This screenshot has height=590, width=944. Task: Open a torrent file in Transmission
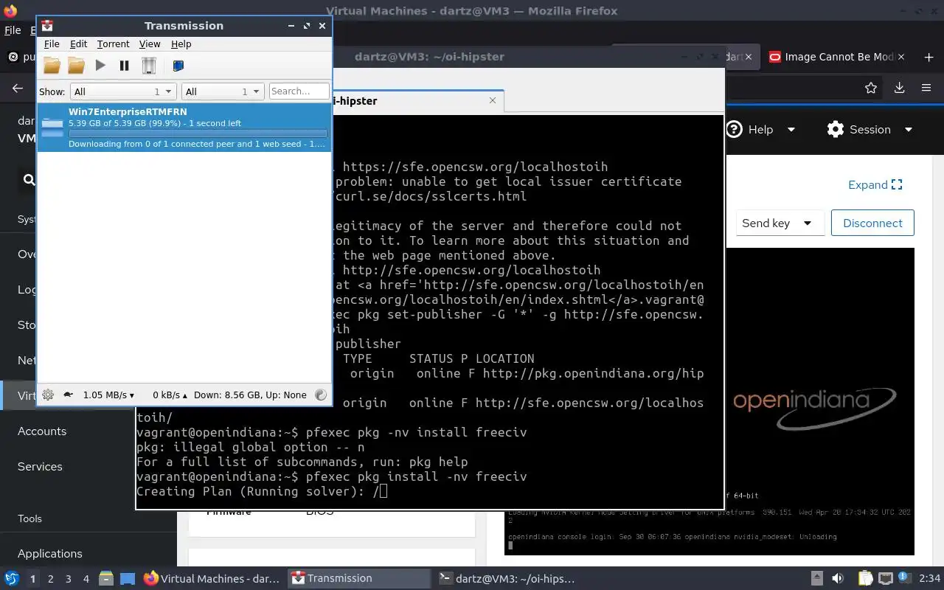coord(52,66)
